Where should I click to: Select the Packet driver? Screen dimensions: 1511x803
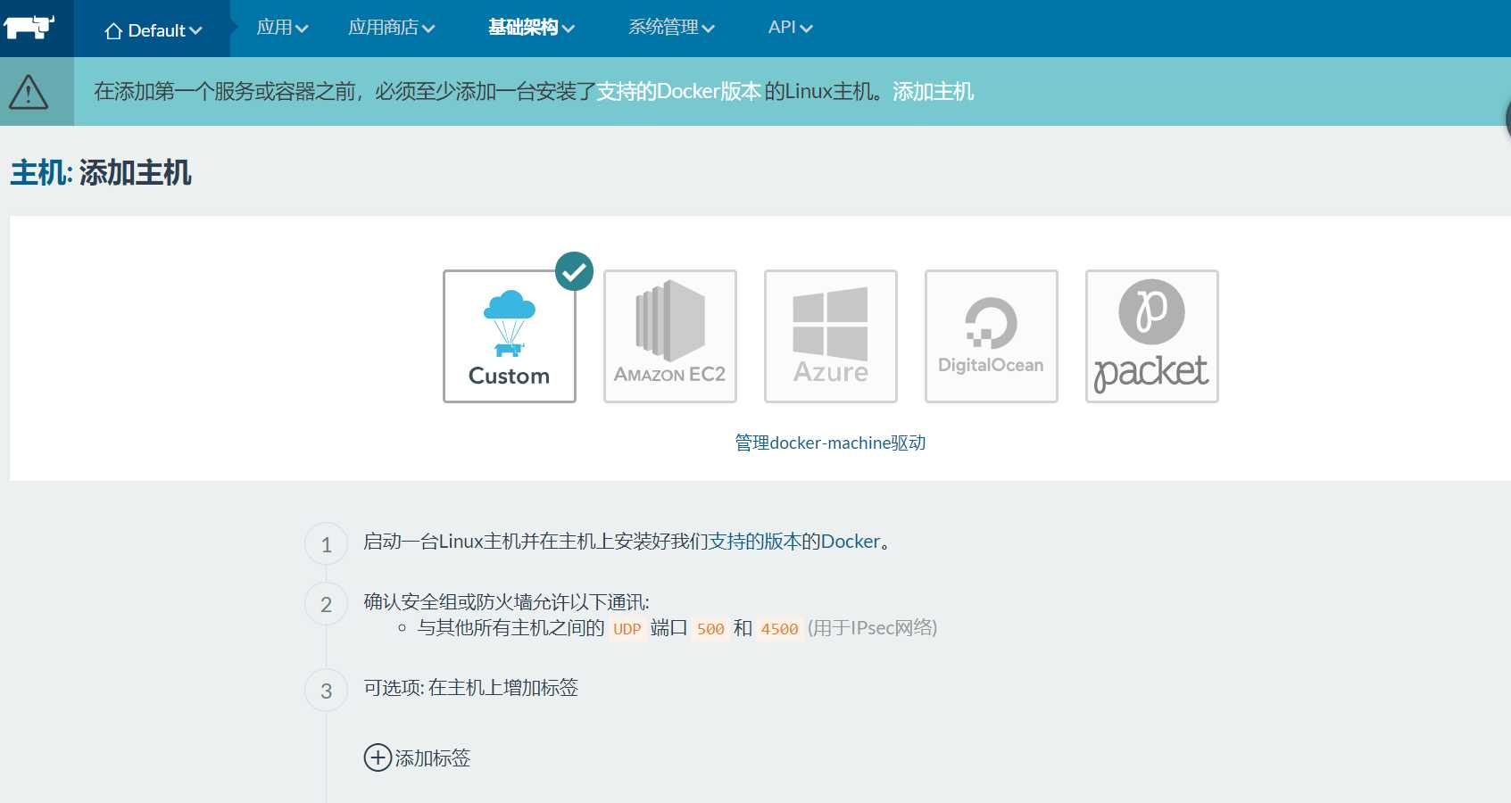(1152, 336)
